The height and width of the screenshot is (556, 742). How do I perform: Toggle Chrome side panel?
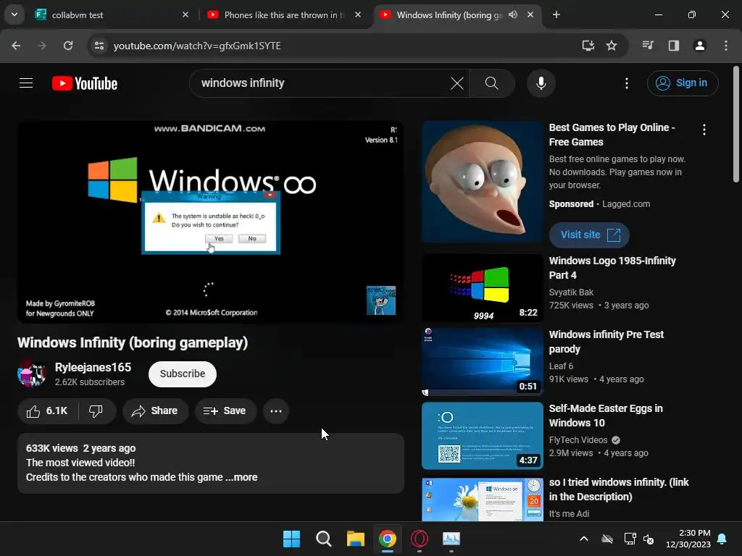673,46
